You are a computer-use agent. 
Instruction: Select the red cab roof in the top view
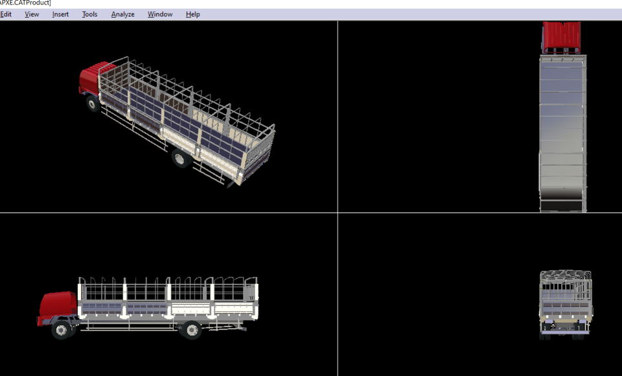562,36
